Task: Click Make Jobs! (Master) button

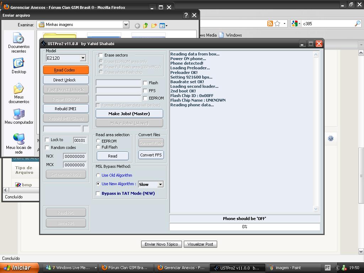Action: (x=129, y=114)
